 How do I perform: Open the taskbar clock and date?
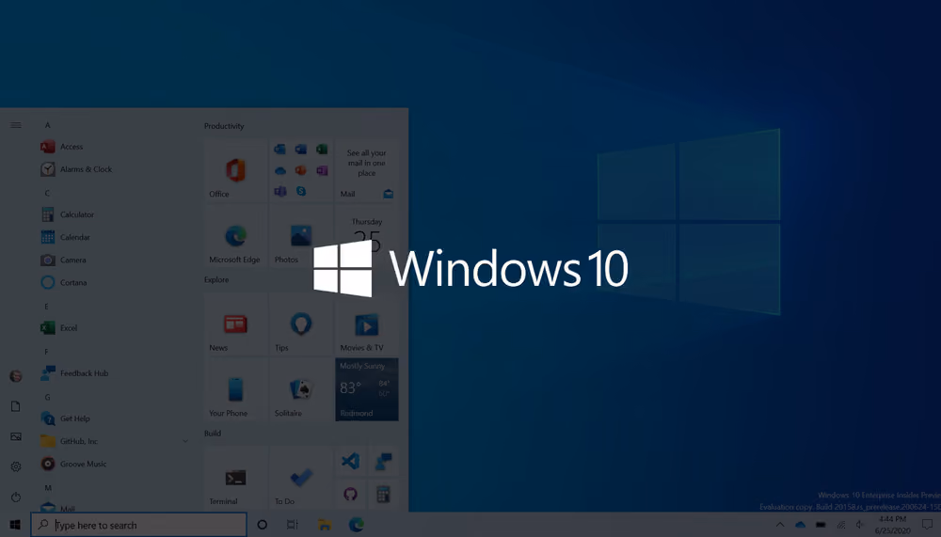click(x=892, y=525)
